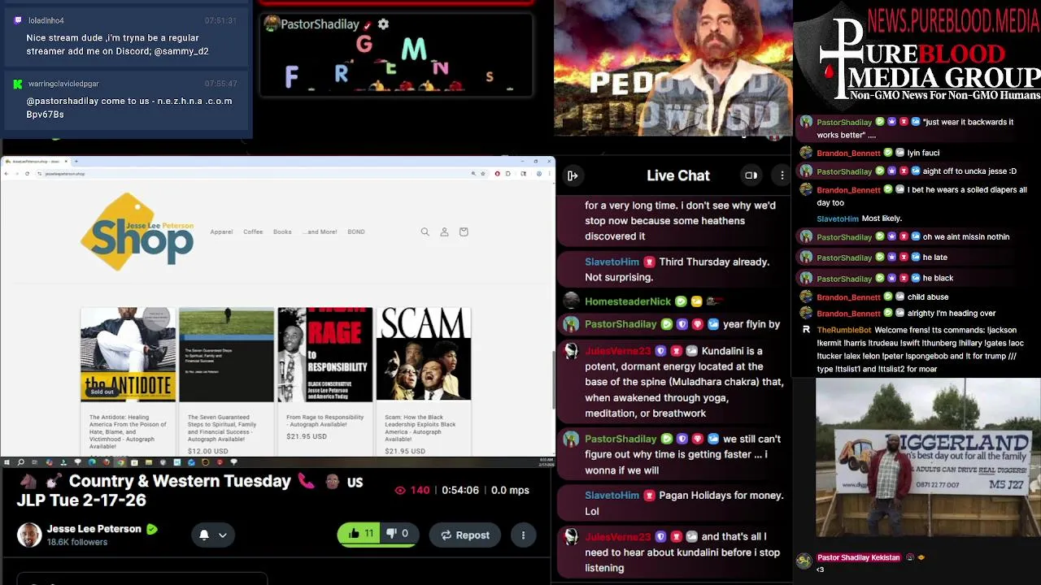Repost the stream

[465, 535]
